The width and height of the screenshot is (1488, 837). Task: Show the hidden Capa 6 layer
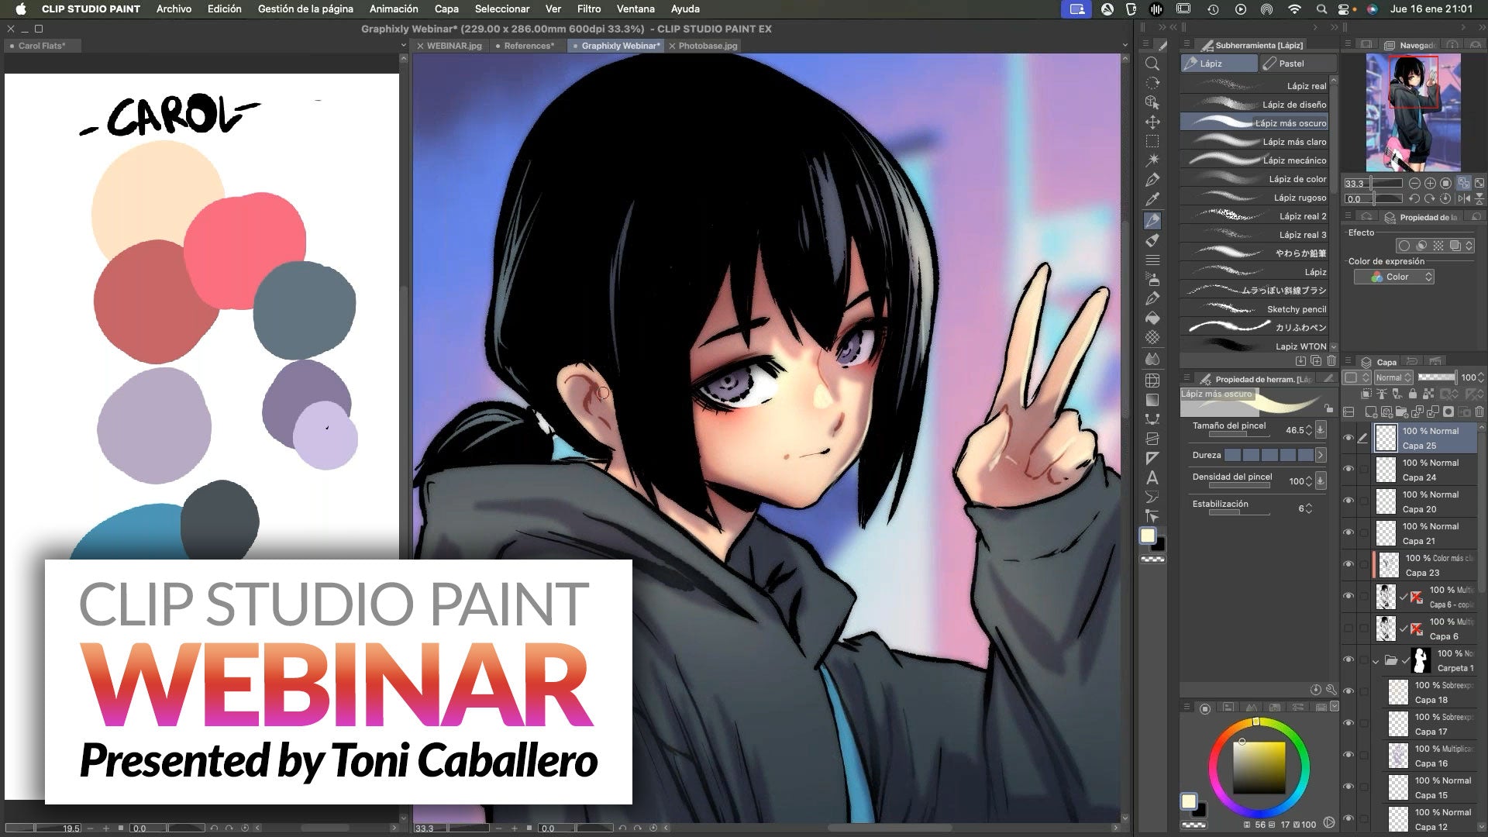tap(1348, 629)
